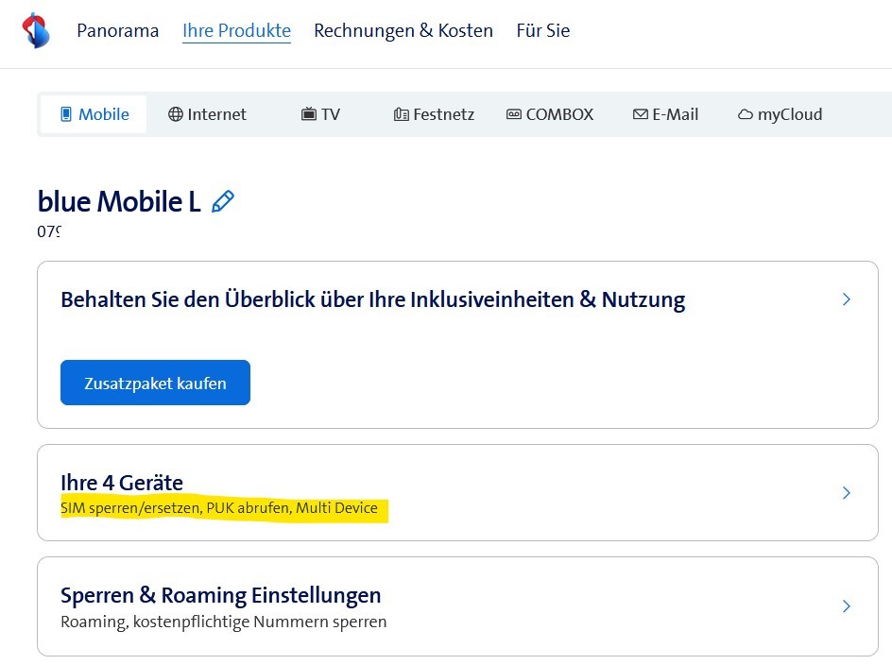Open the Panorama menu item
This screenshot has width=892, height=665.
pyautogui.click(x=117, y=30)
